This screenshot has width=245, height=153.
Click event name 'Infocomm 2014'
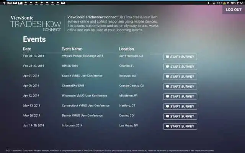point(72,125)
